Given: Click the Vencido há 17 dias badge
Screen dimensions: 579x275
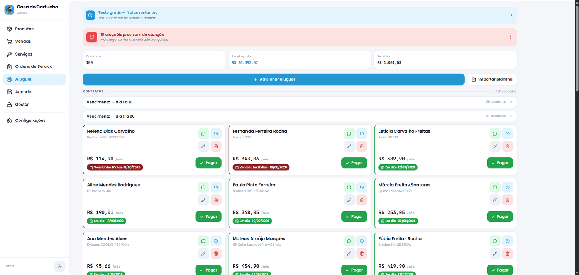Looking at the screenshot, I should [115, 167].
